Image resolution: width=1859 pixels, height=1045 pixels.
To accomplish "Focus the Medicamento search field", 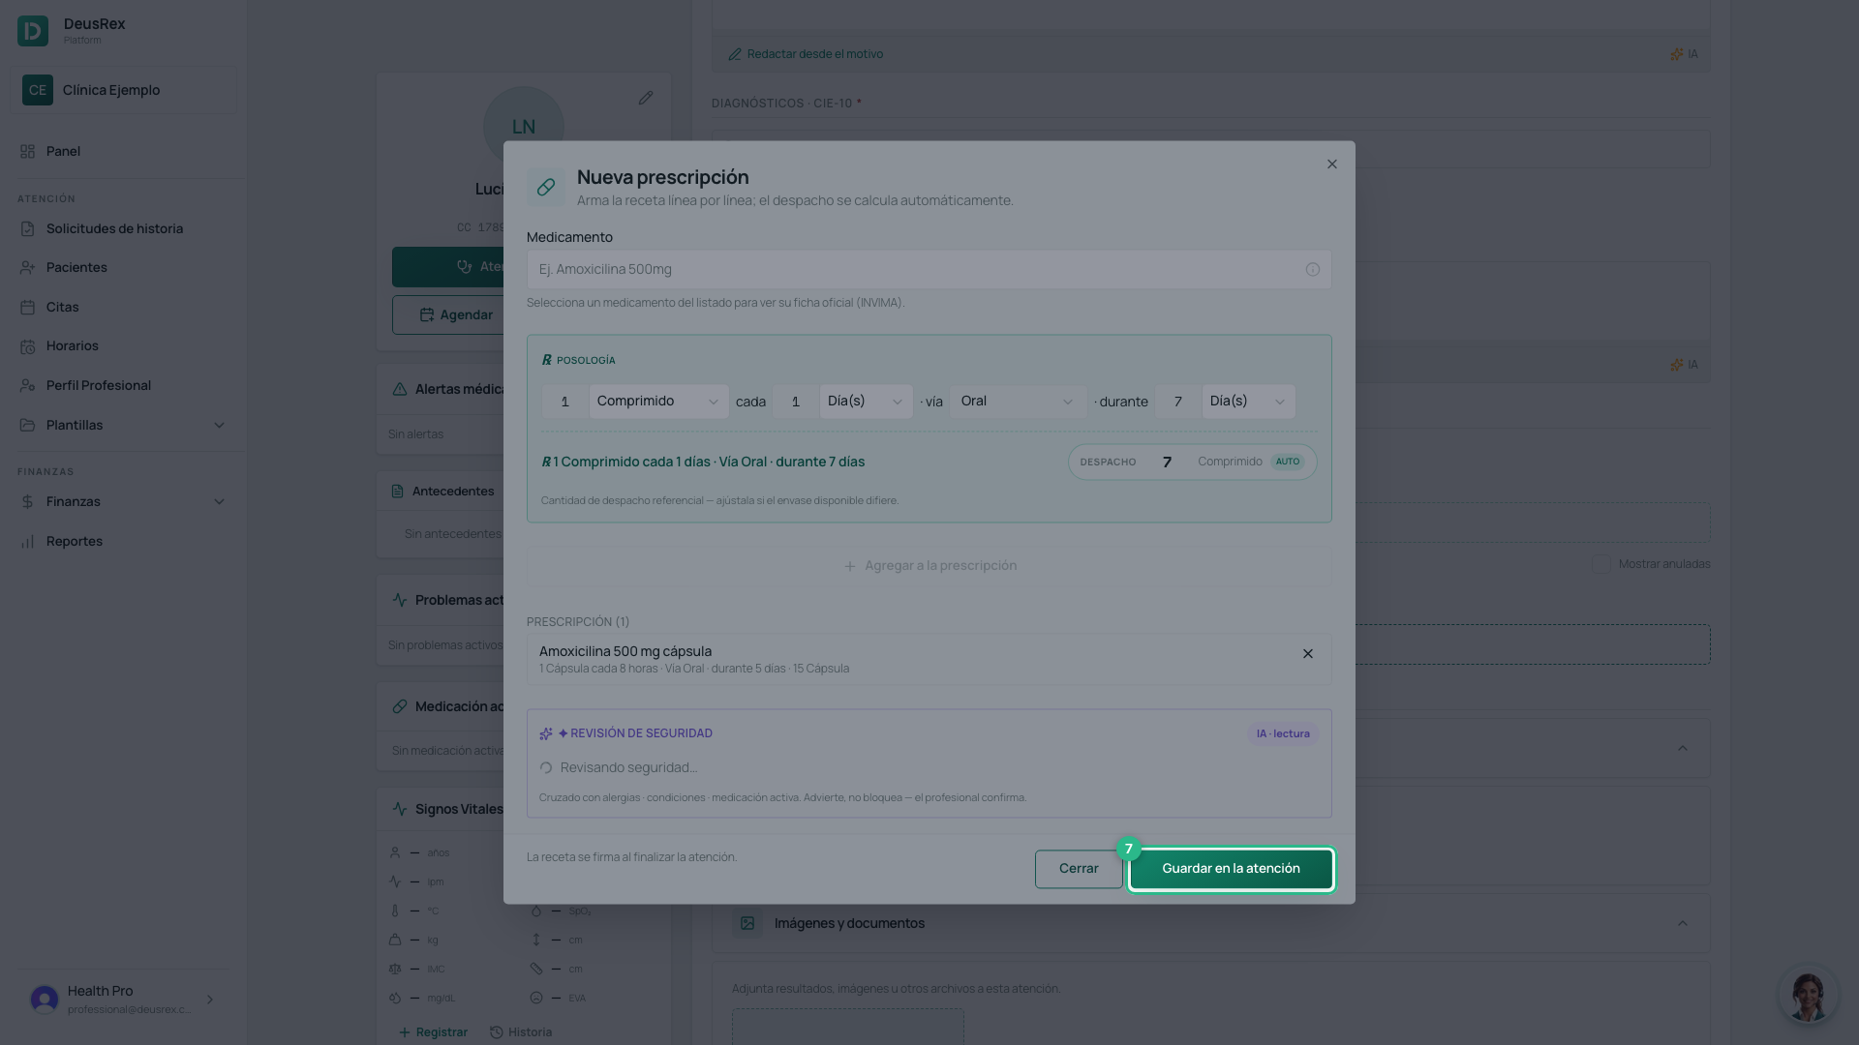I will point(929,270).
